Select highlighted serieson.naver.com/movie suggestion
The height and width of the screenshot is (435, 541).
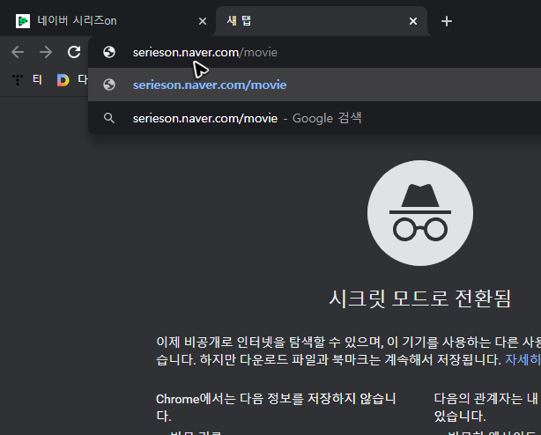[315, 85]
